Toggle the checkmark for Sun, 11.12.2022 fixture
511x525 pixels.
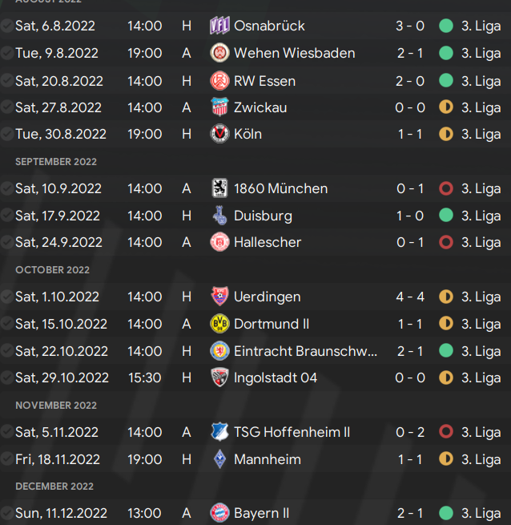click(6, 513)
